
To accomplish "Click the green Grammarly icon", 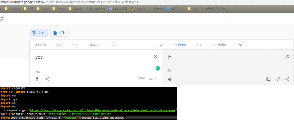I will 158,68.
